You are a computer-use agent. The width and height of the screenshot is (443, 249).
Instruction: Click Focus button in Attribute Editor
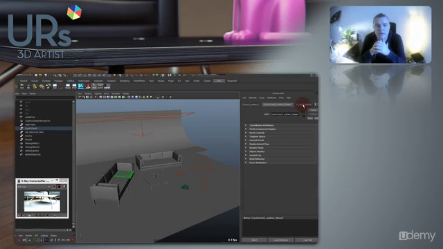click(x=313, y=110)
